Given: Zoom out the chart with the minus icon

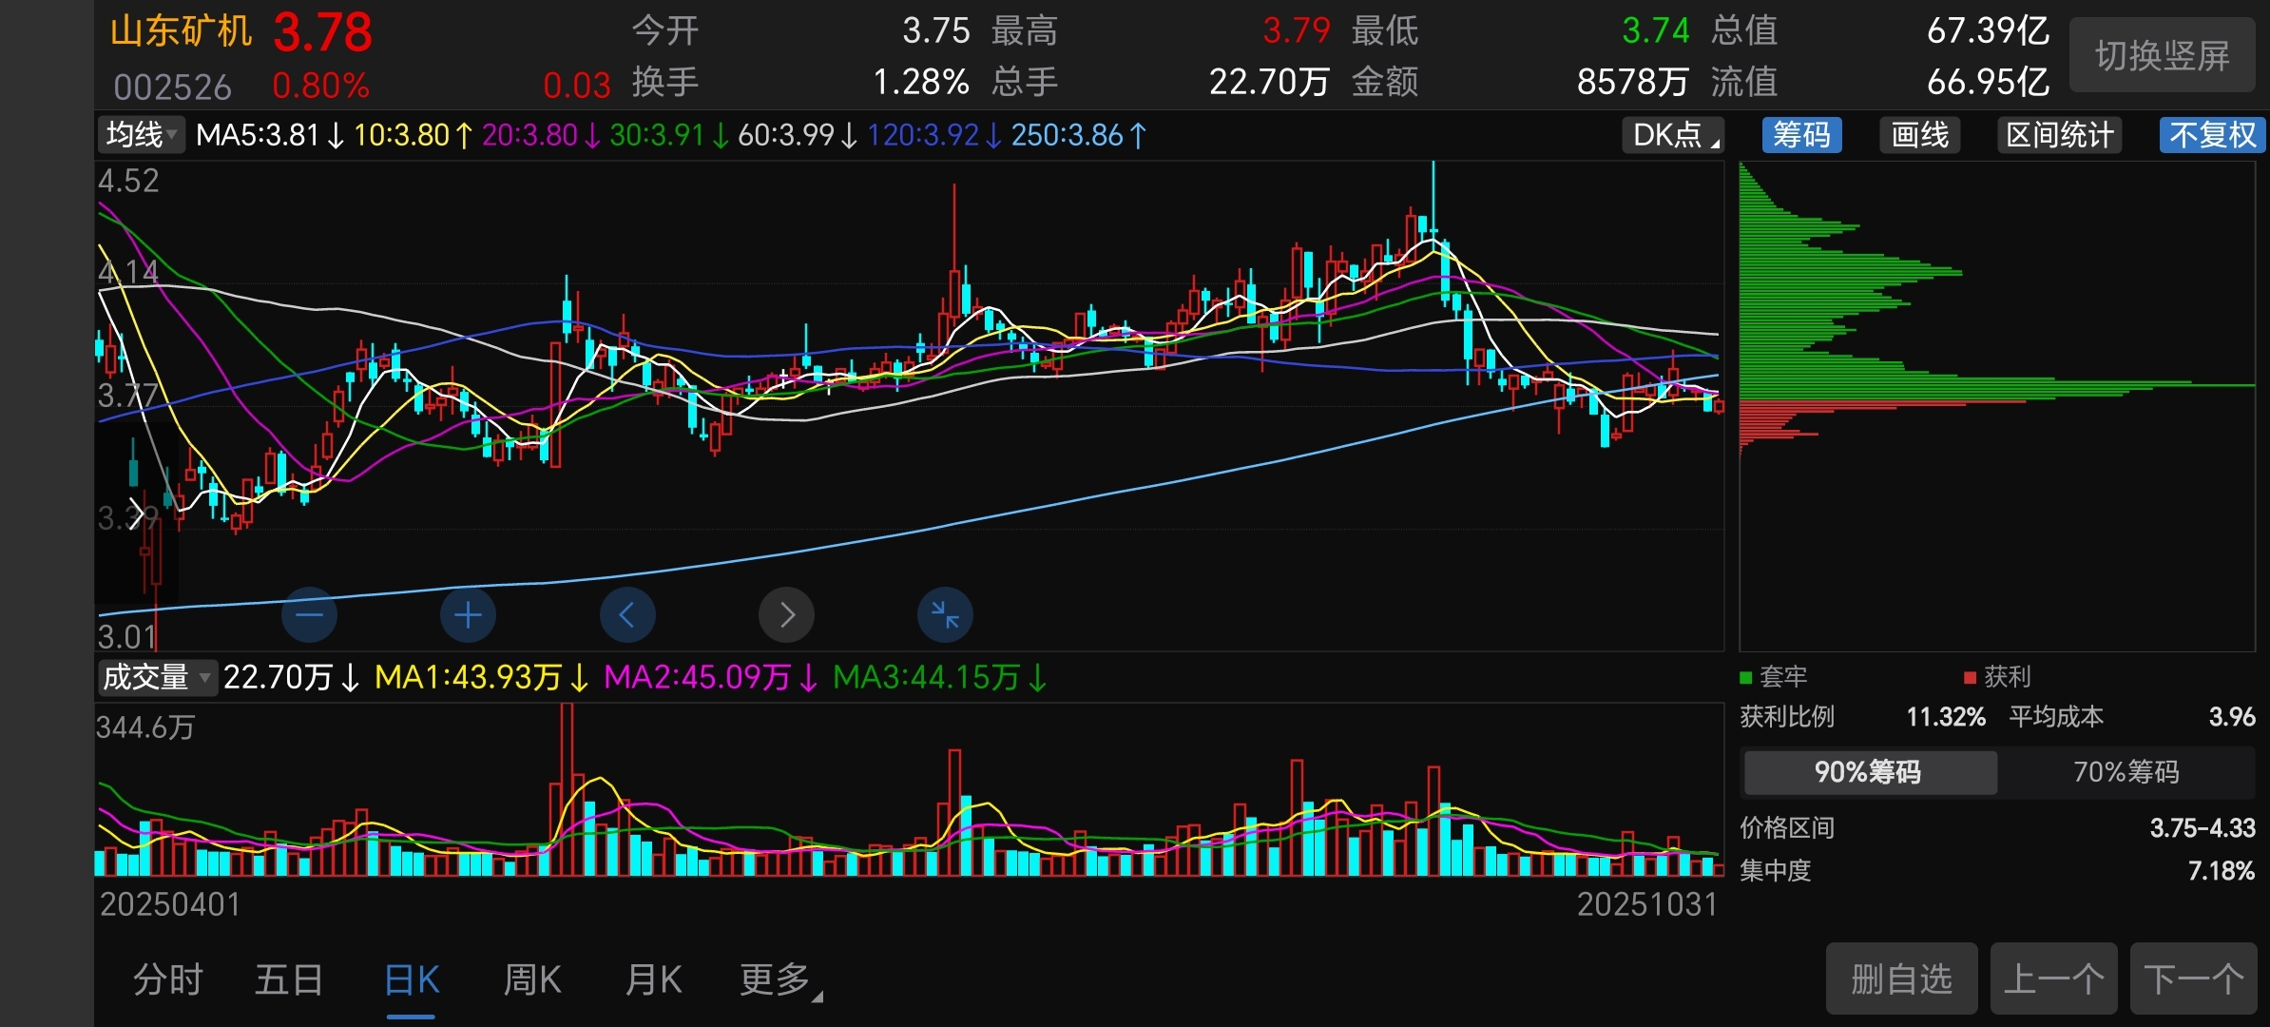Looking at the screenshot, I should (309, 615).
